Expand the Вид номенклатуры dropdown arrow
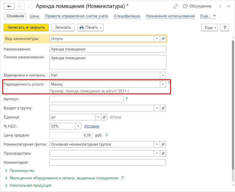The image size is (235, 192). click(x=157, y=39)
